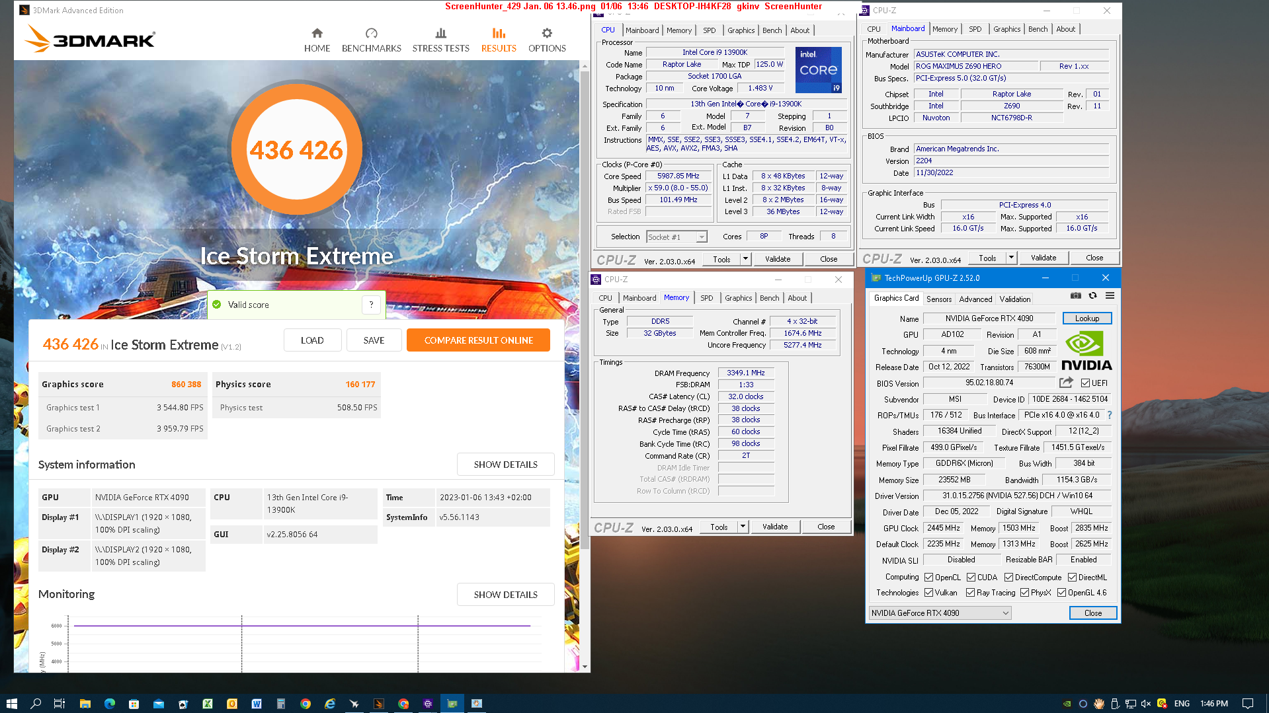Show details for Monitoring

(x=505, y=595)
